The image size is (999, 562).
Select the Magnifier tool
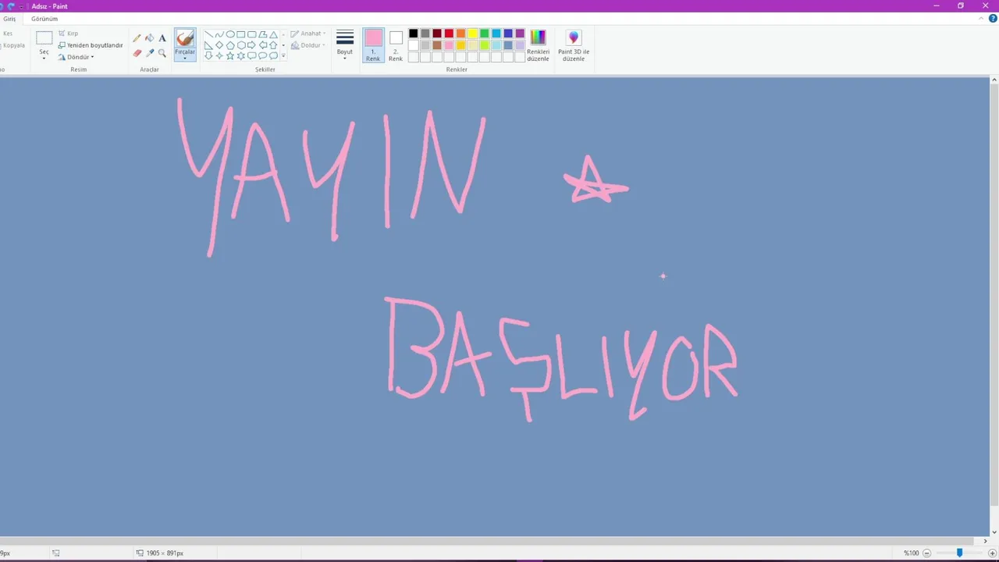[162, 53]
